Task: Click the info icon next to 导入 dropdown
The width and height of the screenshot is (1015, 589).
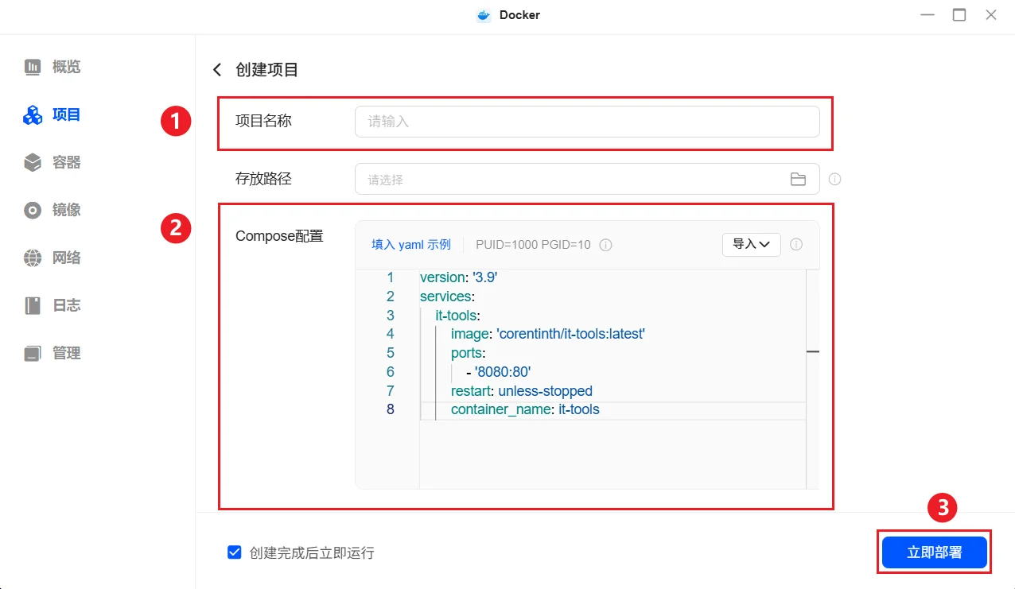Action: (x=796, y=245)
